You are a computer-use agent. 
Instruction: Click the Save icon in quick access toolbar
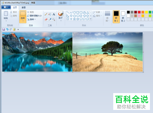point(4,29)
